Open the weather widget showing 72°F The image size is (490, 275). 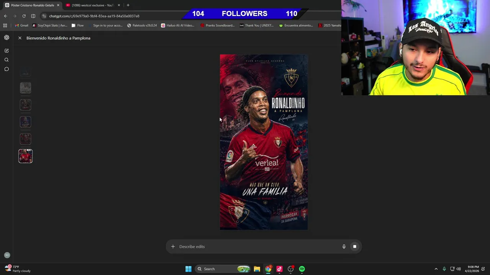18,269
